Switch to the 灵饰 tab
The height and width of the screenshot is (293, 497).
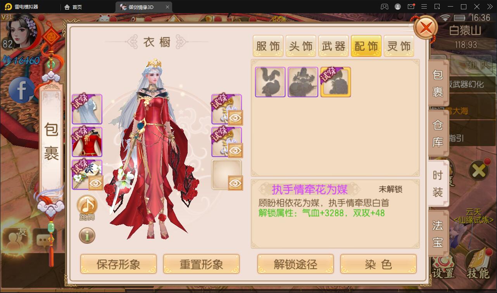399,46
